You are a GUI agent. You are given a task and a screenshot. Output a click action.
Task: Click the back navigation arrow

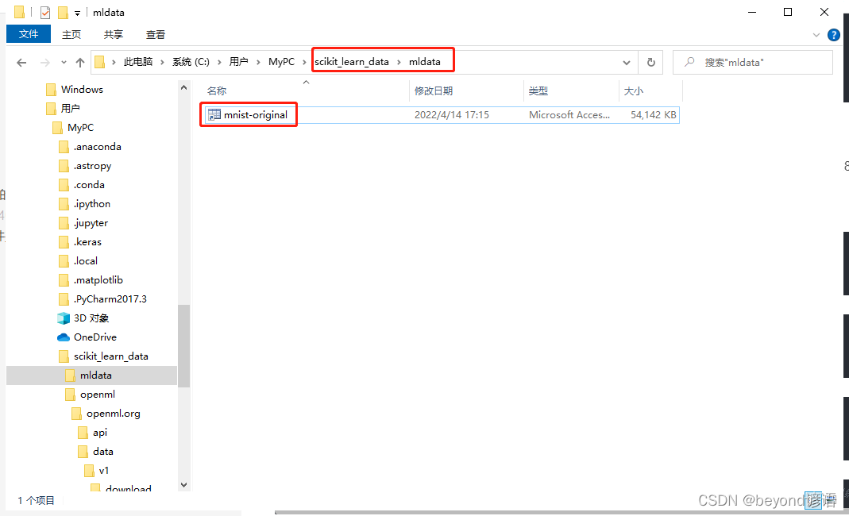pyautogui.click(x=21, y=62)
